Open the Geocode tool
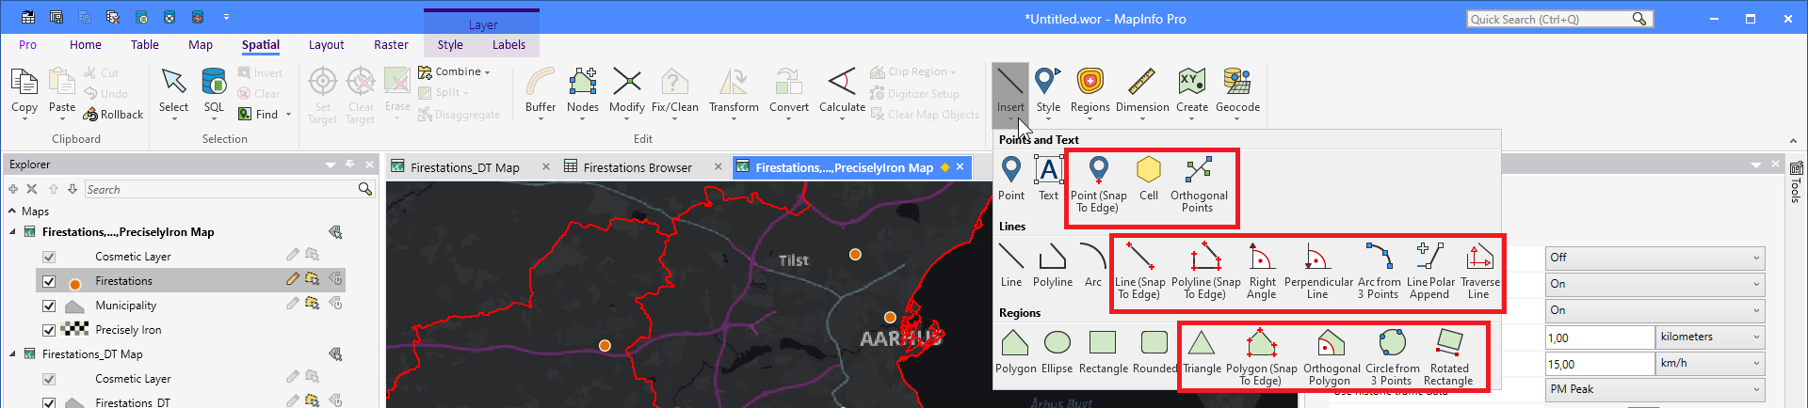This screenshot has width=1808, height=408. point(1238,92)
